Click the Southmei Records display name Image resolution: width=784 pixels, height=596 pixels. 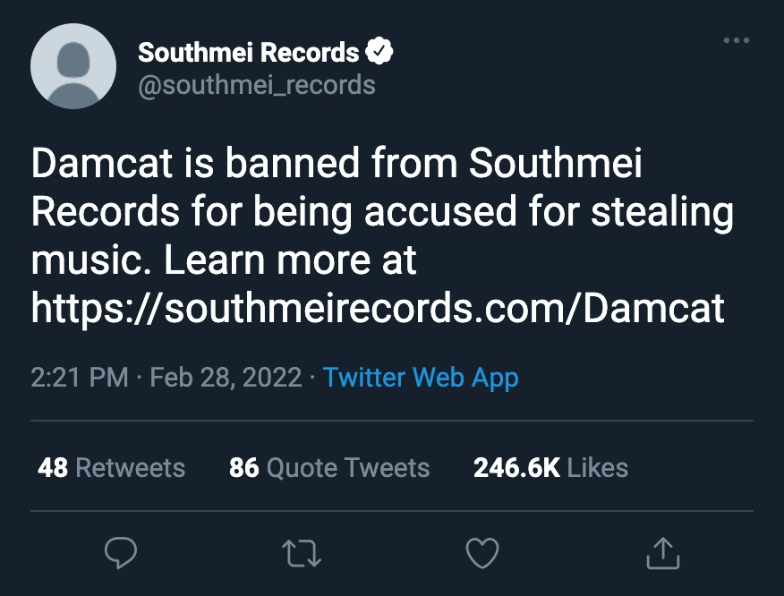click(248, 53)
